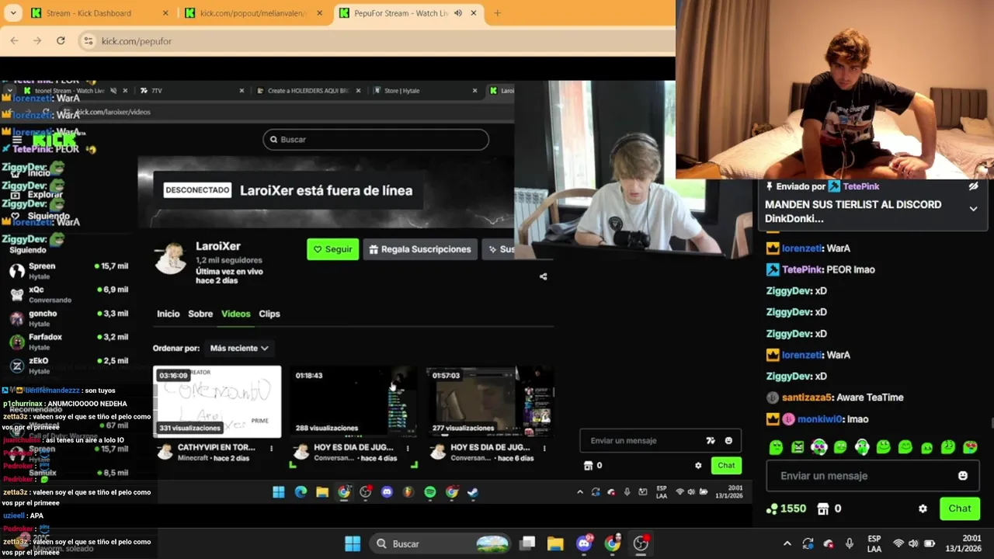994x559 pixels.
Task: Select the heart-eyes green emote in quick row
Action: click(970, 447)
